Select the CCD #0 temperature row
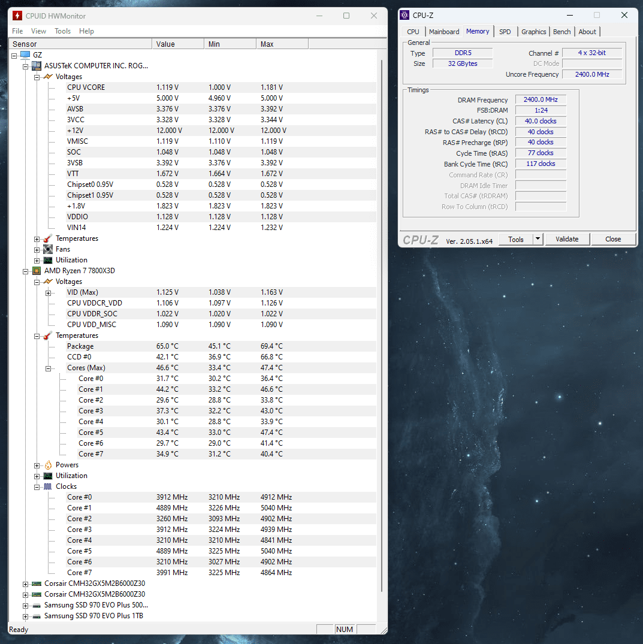Viewport: 643px width, 644px height. point(222,357)
